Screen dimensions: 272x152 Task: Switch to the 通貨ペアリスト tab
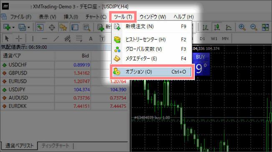pos(19,146)
